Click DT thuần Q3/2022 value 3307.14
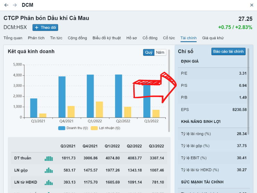Image resolution: width=257 pixels, height=193 pixels. (157, 158)
